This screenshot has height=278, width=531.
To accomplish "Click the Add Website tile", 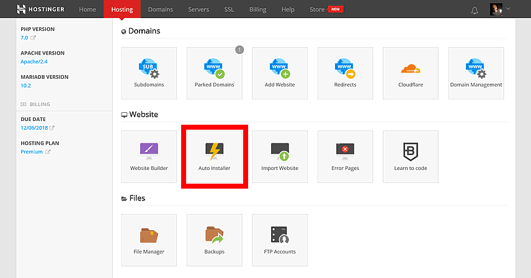I will [280, 73].
